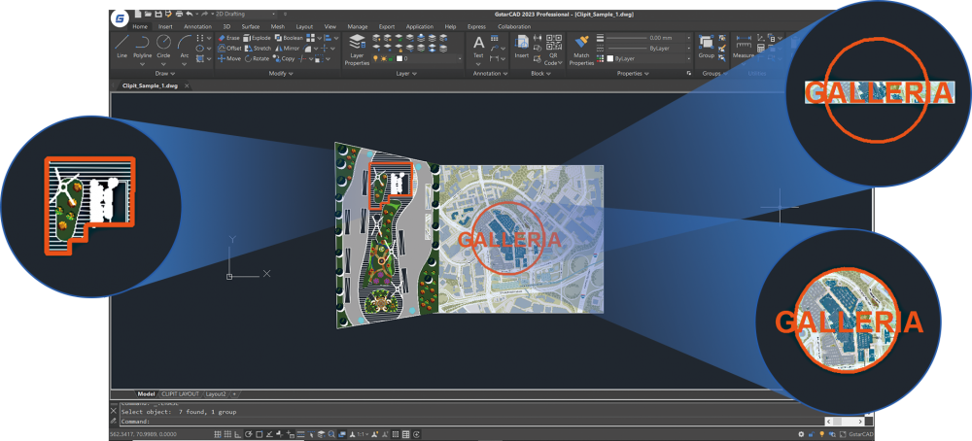Click the Measure tool
The image size is (972, 441).
(743, 47)
